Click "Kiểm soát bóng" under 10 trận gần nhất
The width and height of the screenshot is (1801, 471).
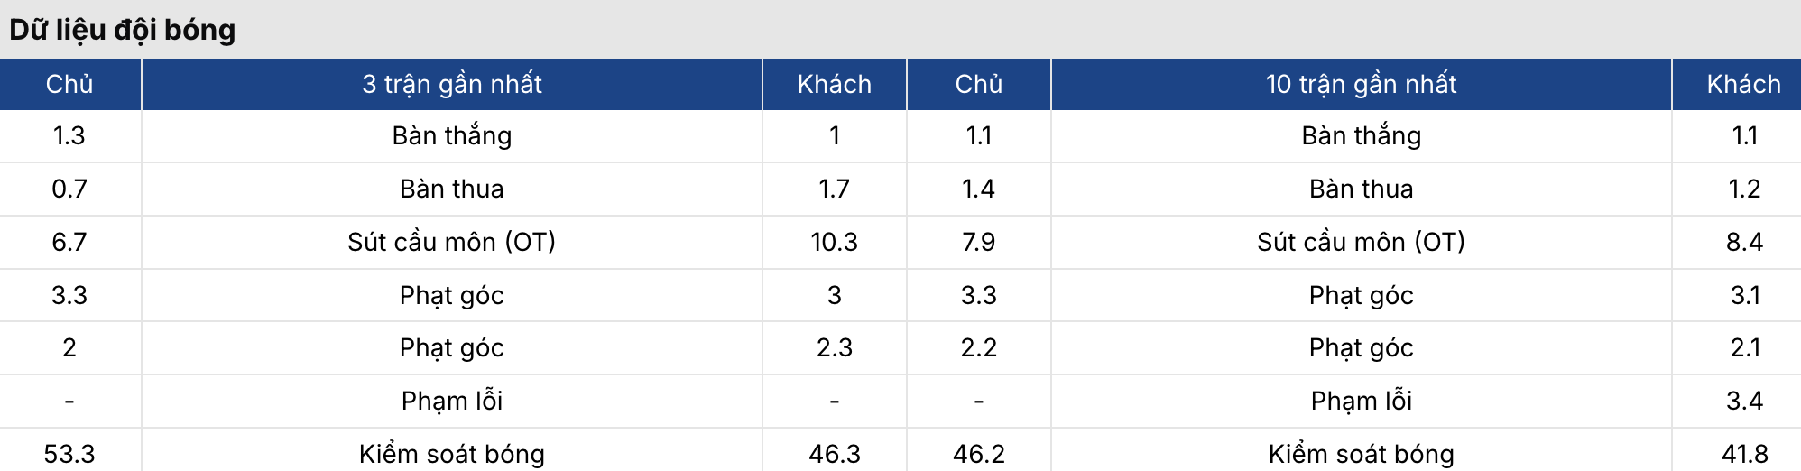point(1361,453)
